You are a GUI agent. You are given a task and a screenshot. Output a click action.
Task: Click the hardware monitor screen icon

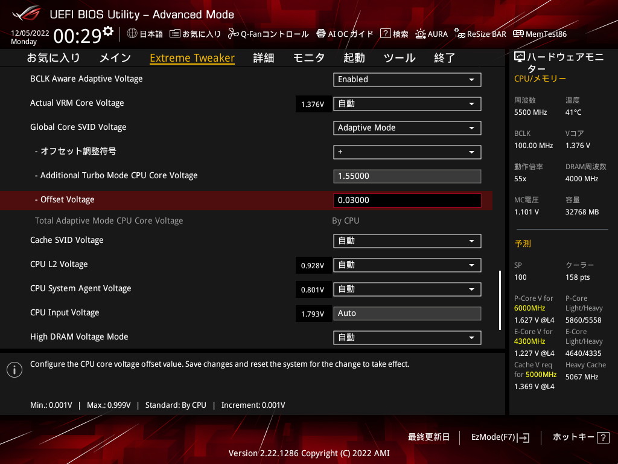[520, 57]
